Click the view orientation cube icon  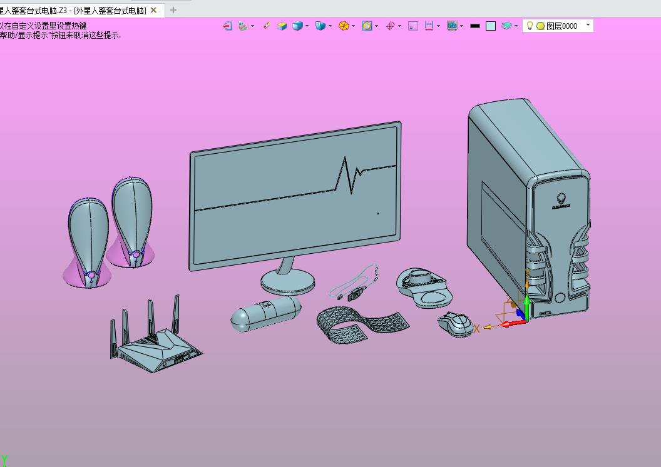[320, 26]
